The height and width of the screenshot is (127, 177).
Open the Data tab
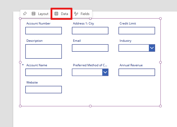click(x=61, y=14)
